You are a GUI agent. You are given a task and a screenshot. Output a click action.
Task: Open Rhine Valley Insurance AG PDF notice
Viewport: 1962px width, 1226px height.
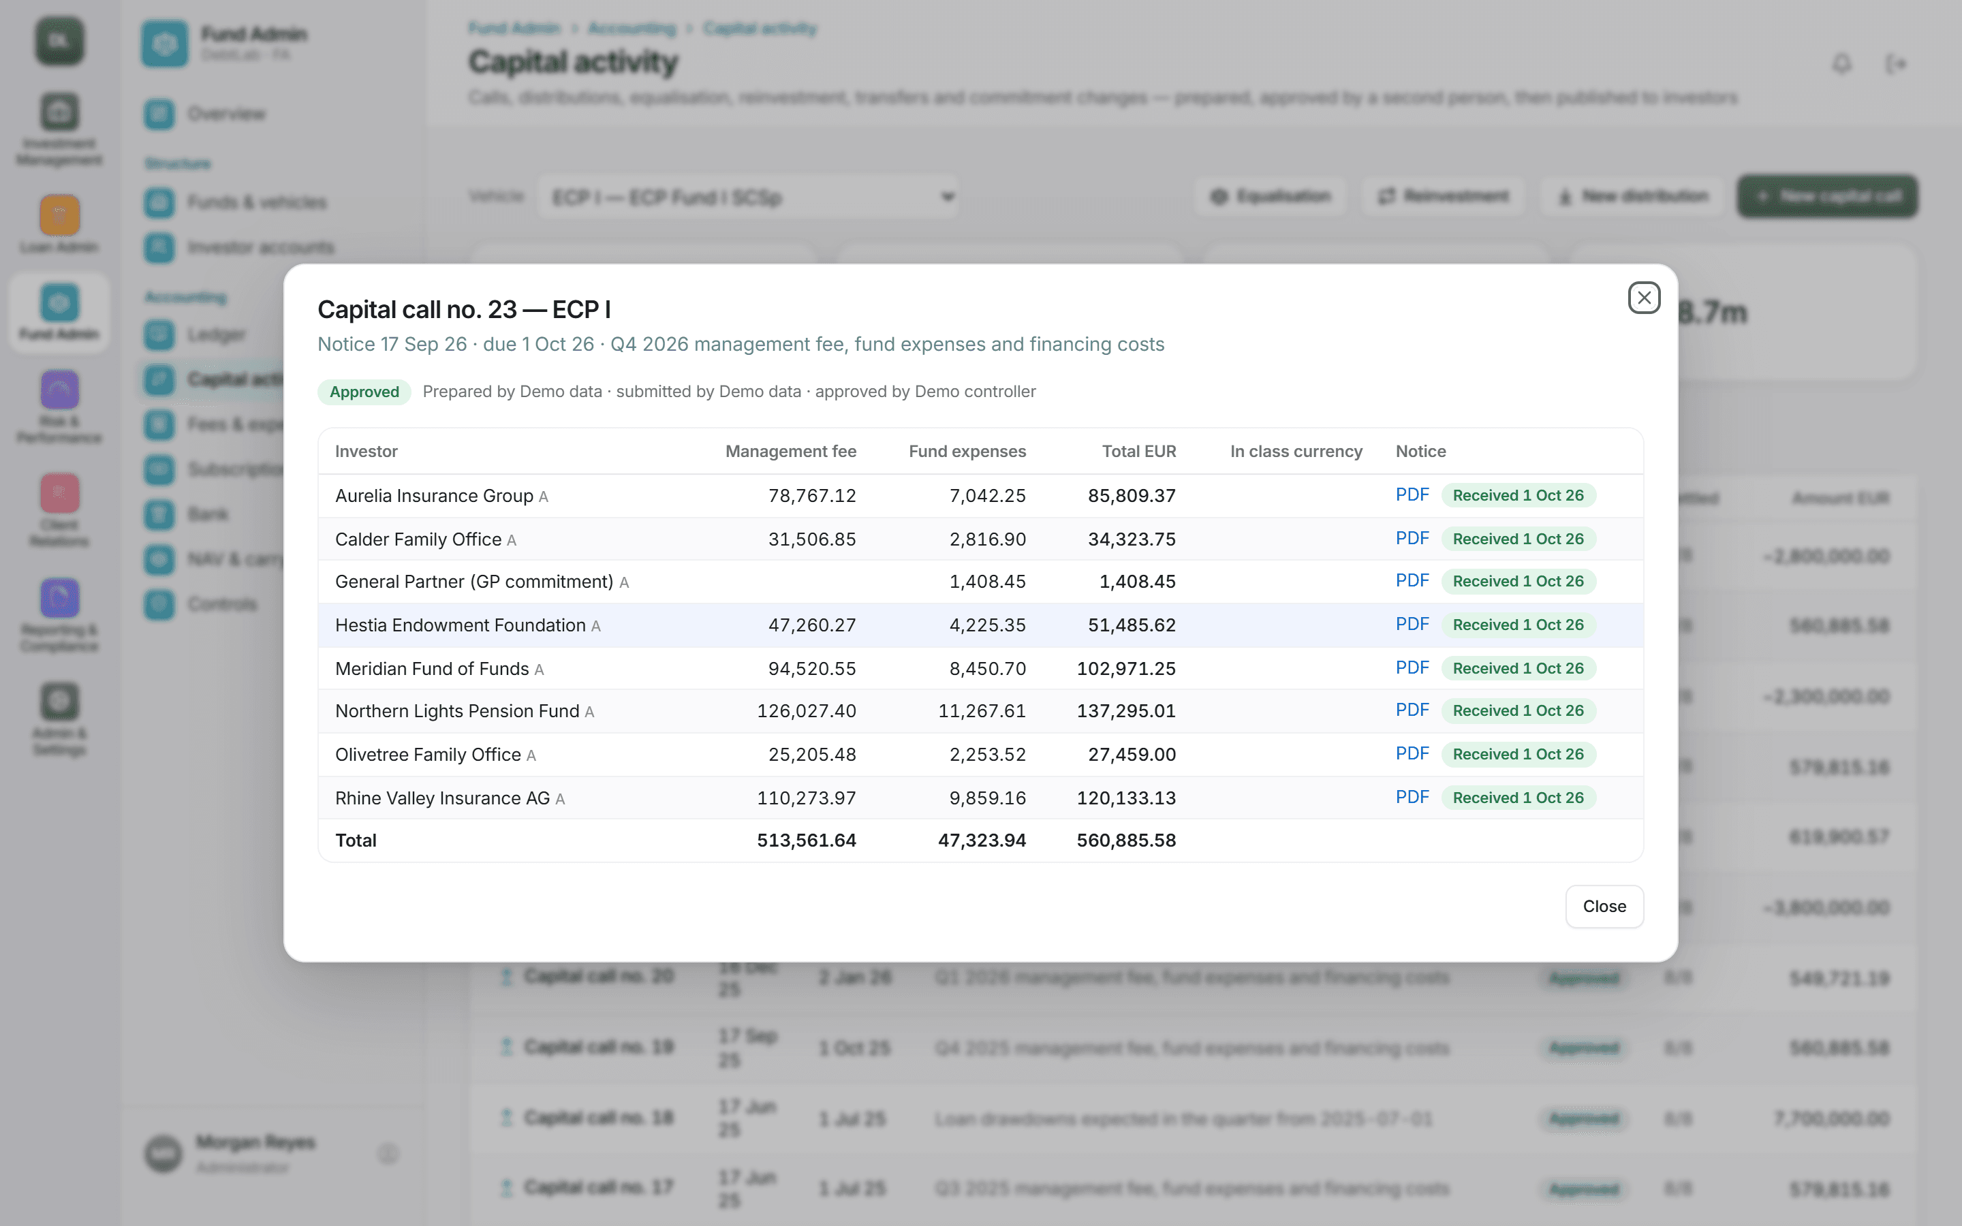[x=1412, y=797]
